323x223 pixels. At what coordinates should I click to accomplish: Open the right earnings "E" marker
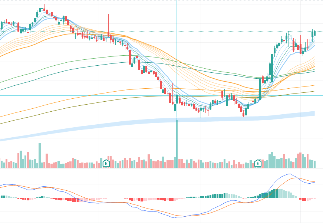click(x=258, y=163)
